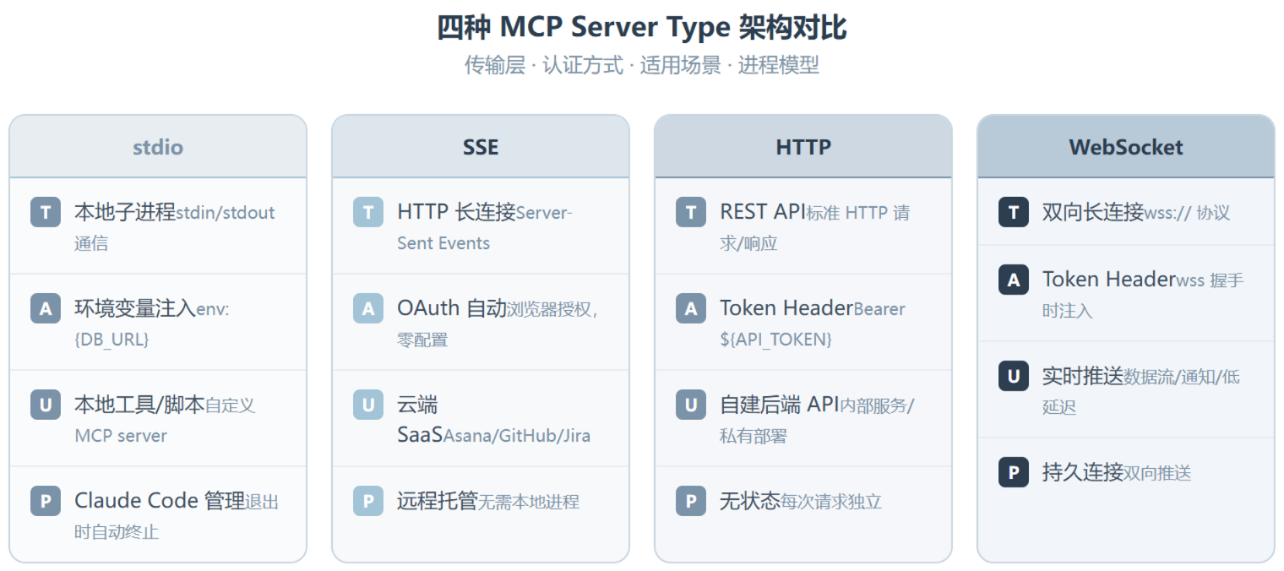Click the text 无需本地进程
This screenshot has height=571, width=1284.
529,502
